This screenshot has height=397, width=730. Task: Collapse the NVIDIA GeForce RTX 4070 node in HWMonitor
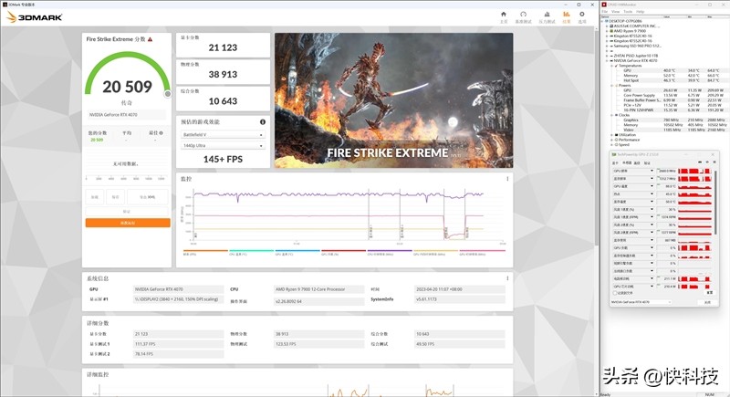click(x=607, y=60)
